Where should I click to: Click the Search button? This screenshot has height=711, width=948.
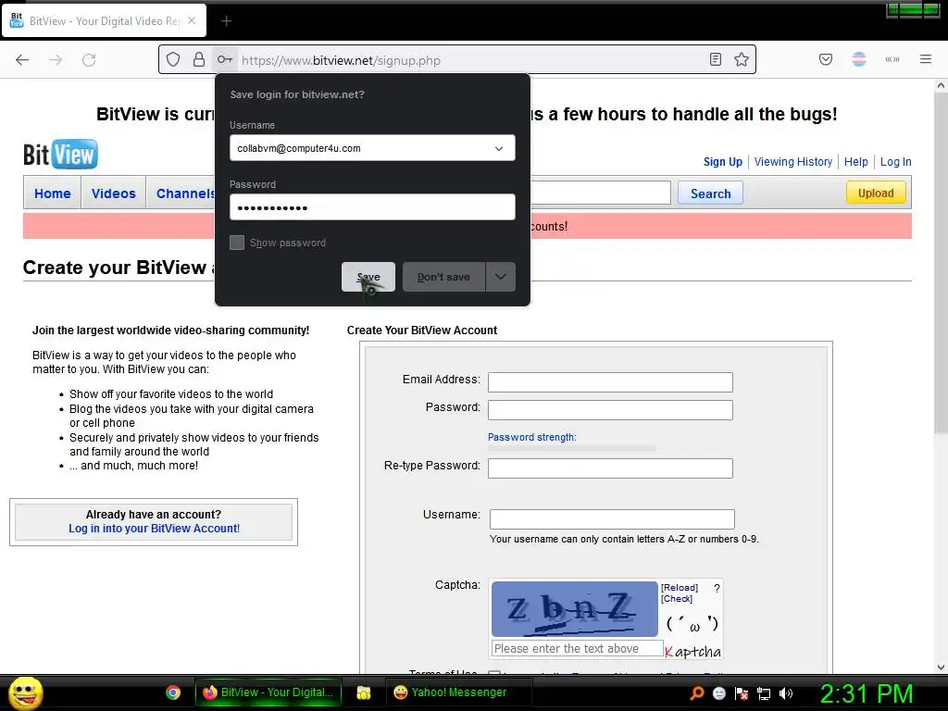pos(710,193)
